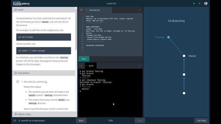Click '$ git checkout fencing' terminal line
The height and width of the screenshot is (124, 221).
[x=93, y=80]
